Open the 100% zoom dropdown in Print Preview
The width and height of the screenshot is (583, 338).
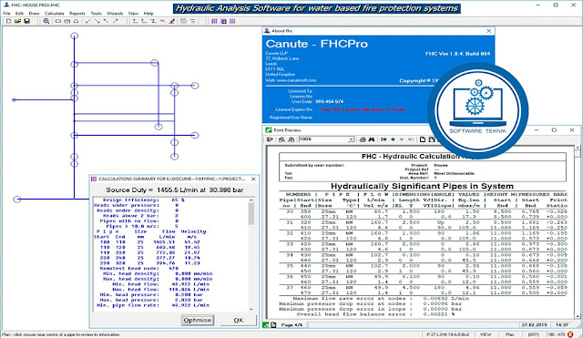coord(351,139)
